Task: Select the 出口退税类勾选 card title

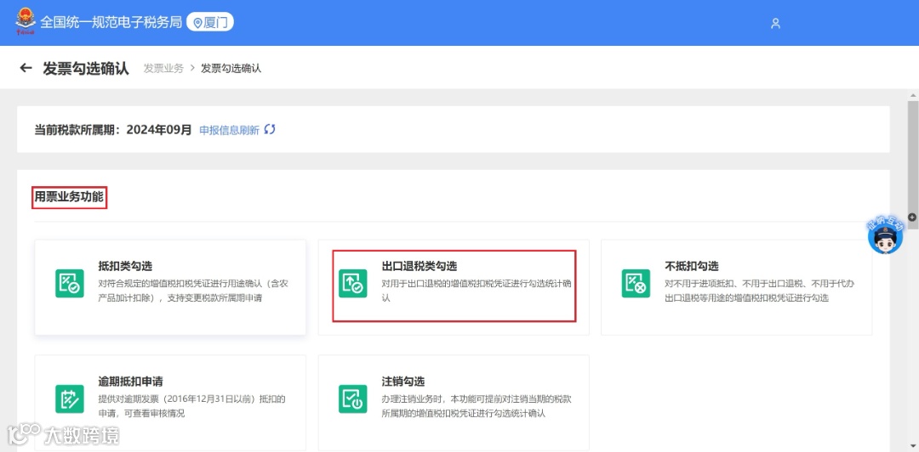Action: (419, 267)
